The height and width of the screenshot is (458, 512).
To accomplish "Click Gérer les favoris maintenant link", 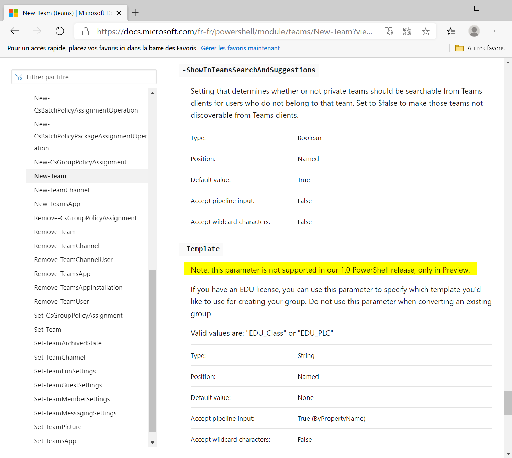I will (241, 48).
